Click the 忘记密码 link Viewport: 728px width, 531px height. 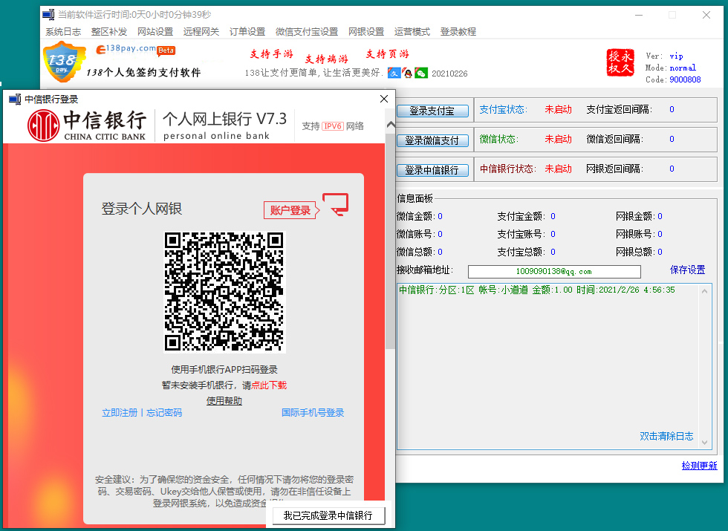(x=164, y=413)
